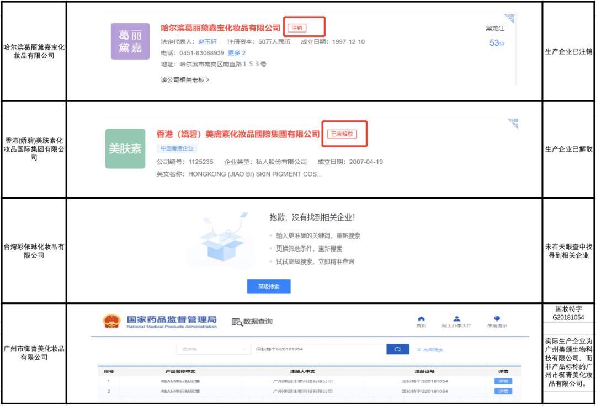Click black 香港(娇碧)美肤素化妆品国际集团 left cell
Viewport: 596px width, 406px height.
34,149
